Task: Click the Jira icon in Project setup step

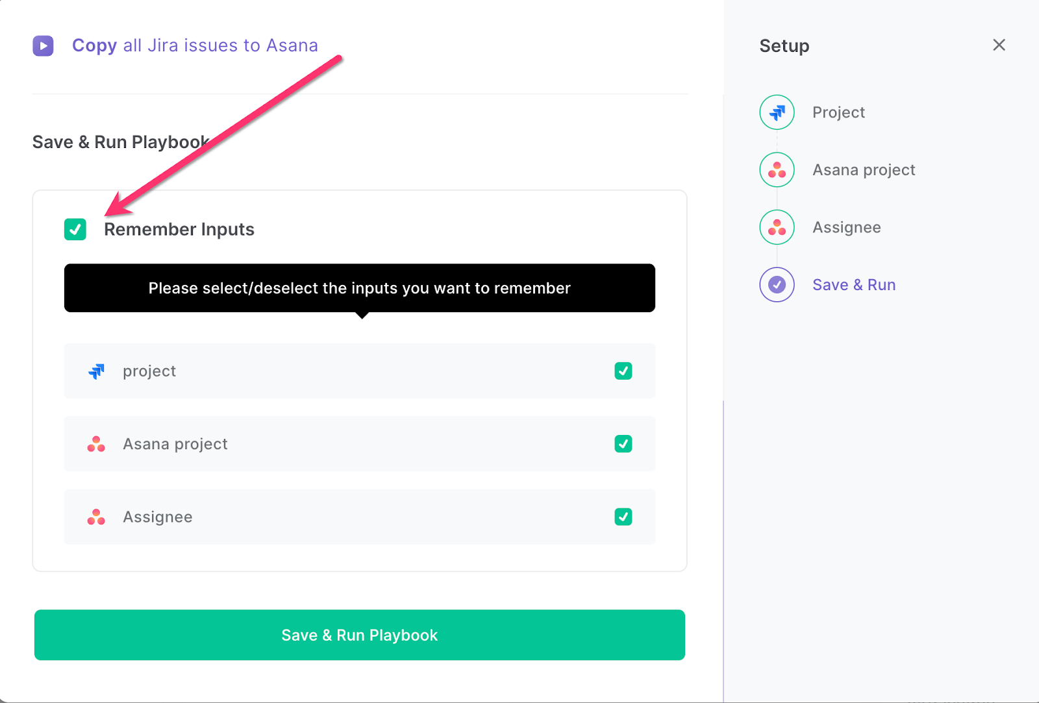Action: pyautogui.click(x=777, y=112)
